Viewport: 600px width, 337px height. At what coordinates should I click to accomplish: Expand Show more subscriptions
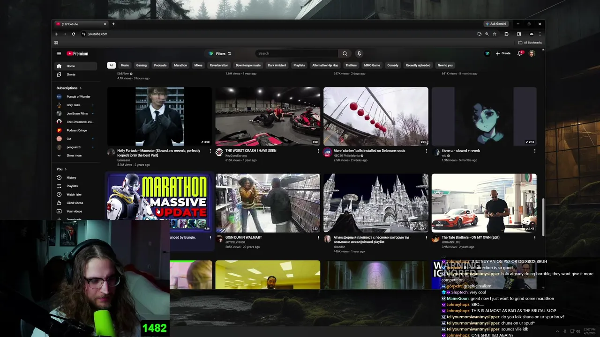tap(75, 155)
